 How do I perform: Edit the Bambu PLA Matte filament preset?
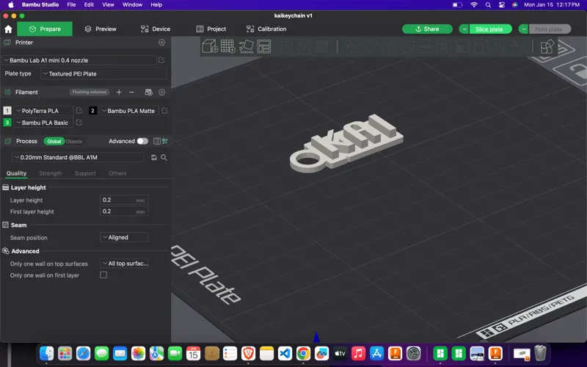click(x=164, y=111)
